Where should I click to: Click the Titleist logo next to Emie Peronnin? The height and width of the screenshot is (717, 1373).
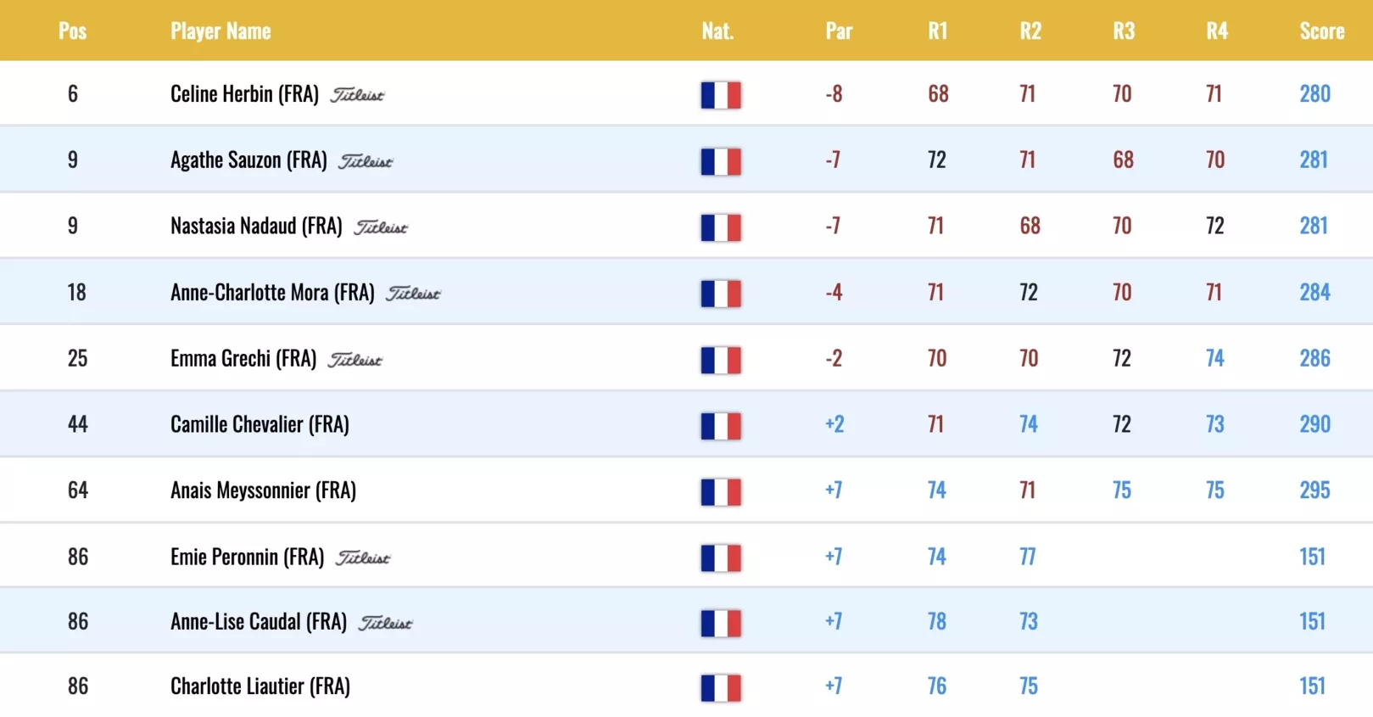(363, 558)
